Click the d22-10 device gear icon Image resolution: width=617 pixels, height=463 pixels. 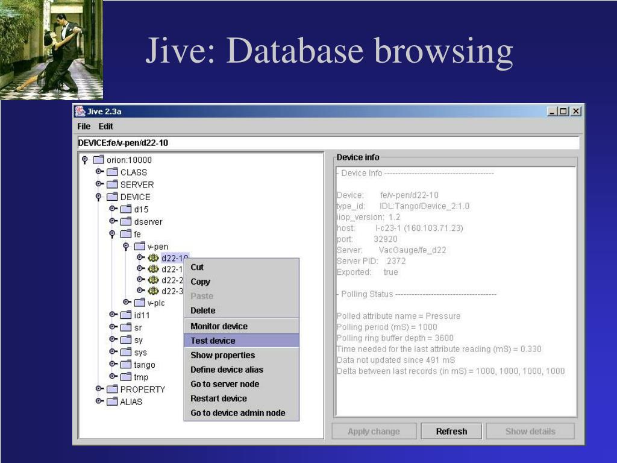[x=153, y=258]
